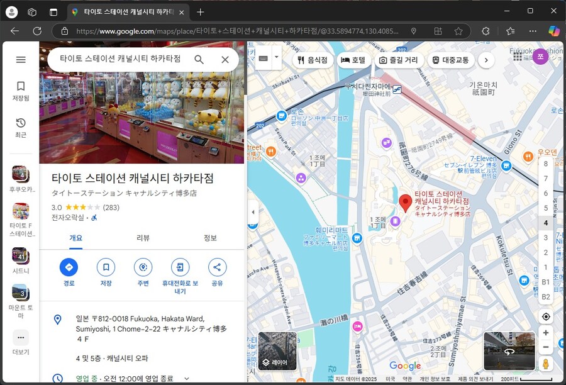
Task: Open the keyboard input tool icon
Action: (264, 58)
